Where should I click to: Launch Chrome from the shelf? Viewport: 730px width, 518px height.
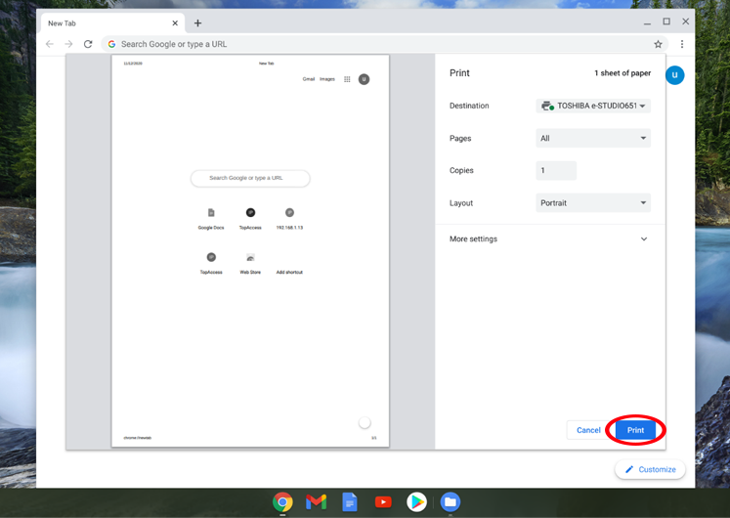point(282,501)
